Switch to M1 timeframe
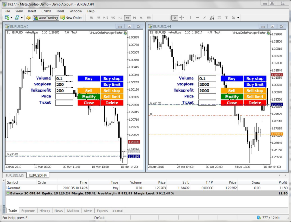Screen dimensions: 291x222 [x=91, y=17]
